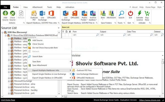Image resolution: width=165 pixels, height=102 pixels.
Task: Select Personal Archive - alina row
Action: click(x=25, y=84)
